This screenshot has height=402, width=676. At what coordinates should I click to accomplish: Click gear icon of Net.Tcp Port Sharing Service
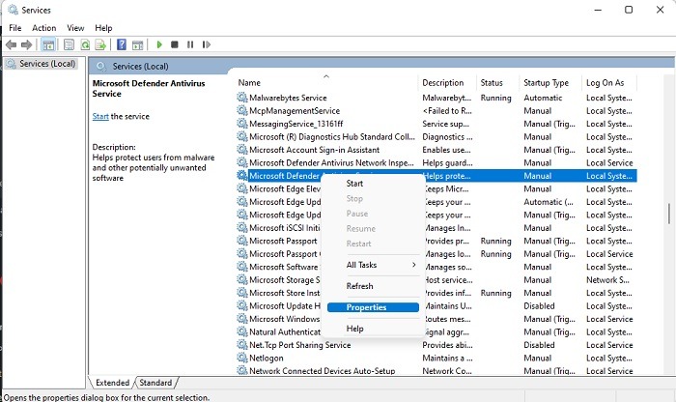click(242, 345)
